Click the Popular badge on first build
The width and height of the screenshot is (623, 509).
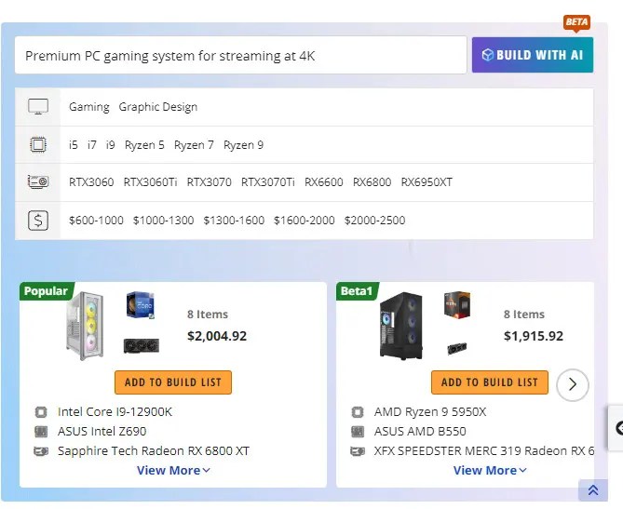click(x=46, y=291)
